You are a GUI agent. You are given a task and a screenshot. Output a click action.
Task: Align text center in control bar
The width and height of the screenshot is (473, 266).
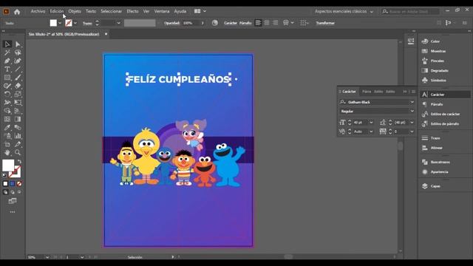coord(267,23)
